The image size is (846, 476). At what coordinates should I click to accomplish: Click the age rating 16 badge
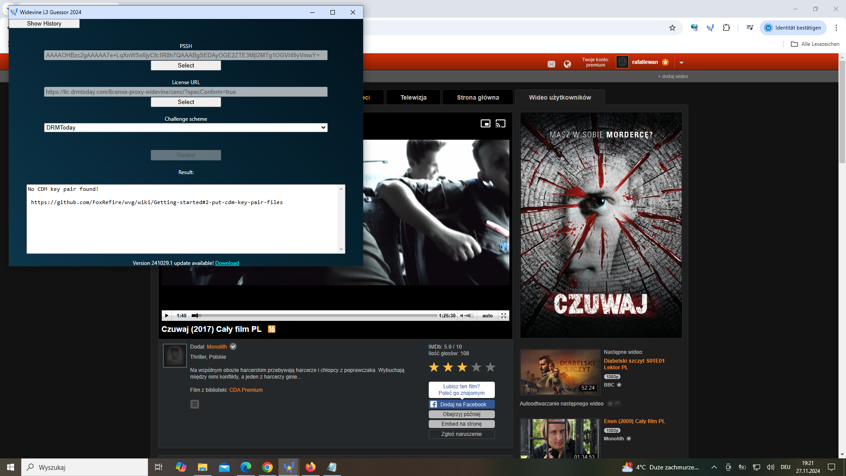click(271, 329)
